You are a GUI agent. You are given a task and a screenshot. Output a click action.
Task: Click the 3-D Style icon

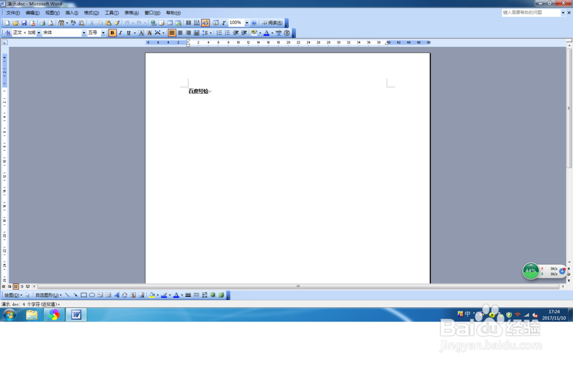coord(221,295)
